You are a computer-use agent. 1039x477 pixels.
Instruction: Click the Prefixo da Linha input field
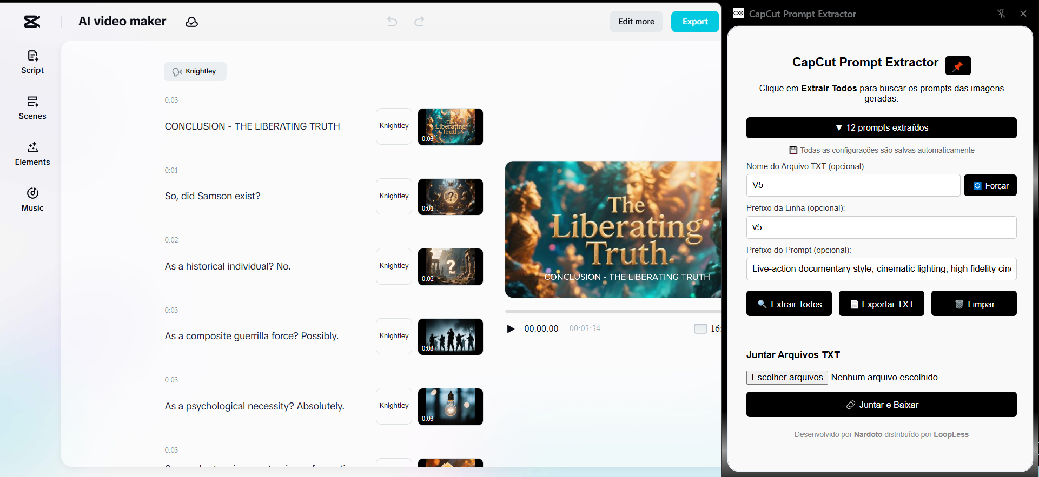coord(881,227)
